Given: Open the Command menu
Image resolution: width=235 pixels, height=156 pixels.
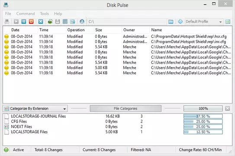Looking at the screenshot, I should coord(26,14).
